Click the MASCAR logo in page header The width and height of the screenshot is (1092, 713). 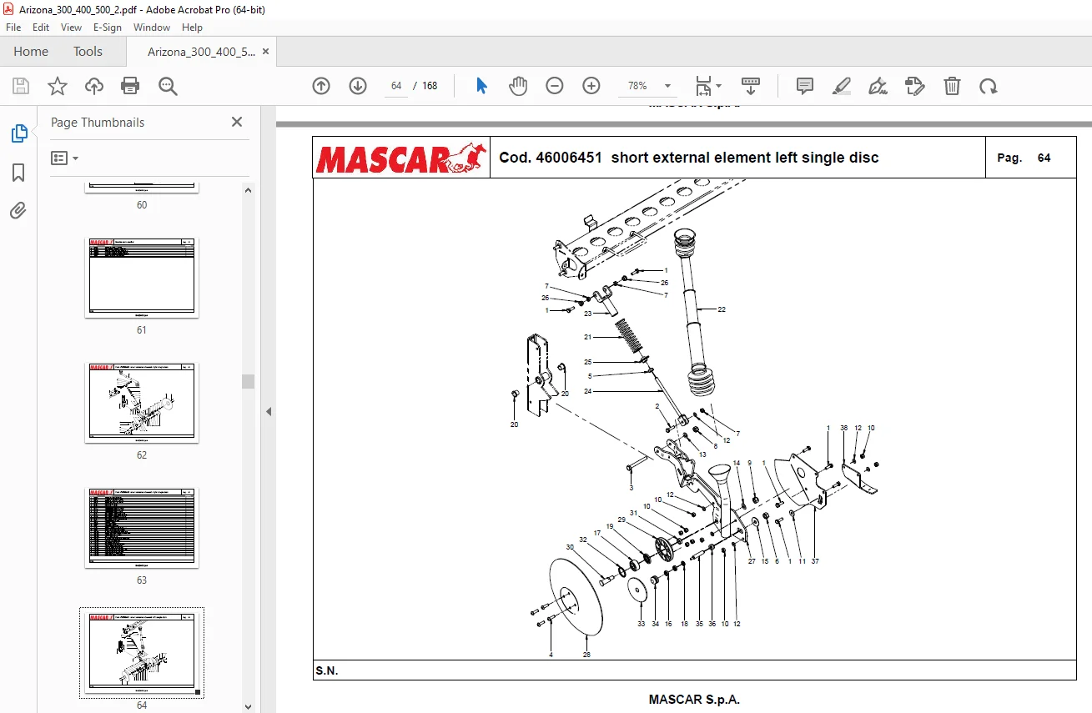(401, 157)
